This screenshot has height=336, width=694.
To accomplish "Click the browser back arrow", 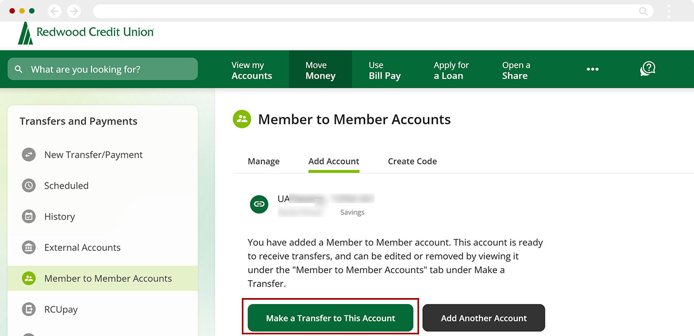I will [55, 11].
